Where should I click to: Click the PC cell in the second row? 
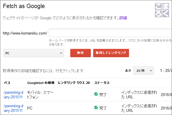(30, 108)
